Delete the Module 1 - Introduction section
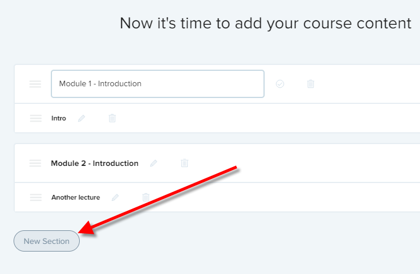 311,84
